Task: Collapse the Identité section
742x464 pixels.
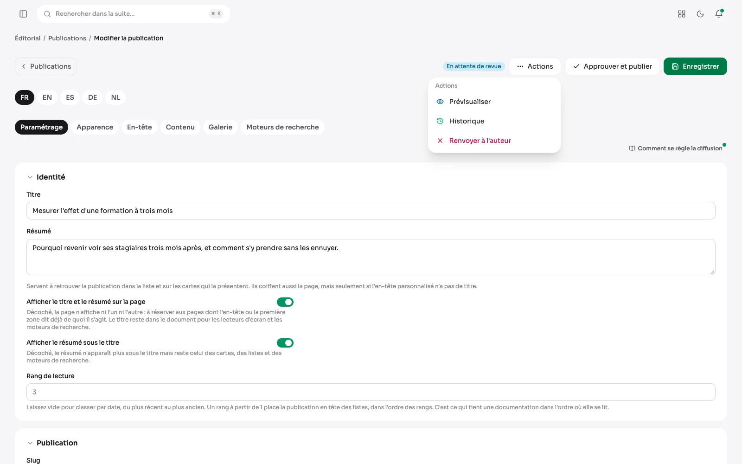Action: pos(30,177)
